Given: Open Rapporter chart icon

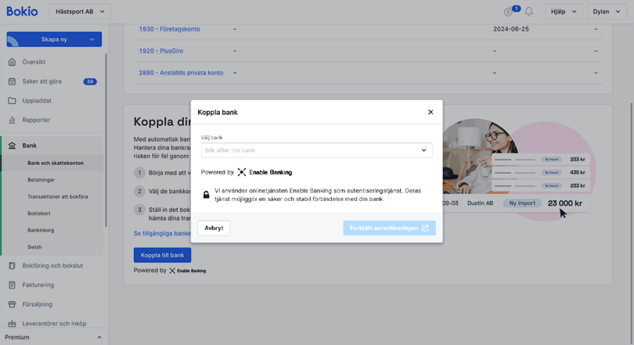Looking at the screenshot, I should tap(12, 120).
